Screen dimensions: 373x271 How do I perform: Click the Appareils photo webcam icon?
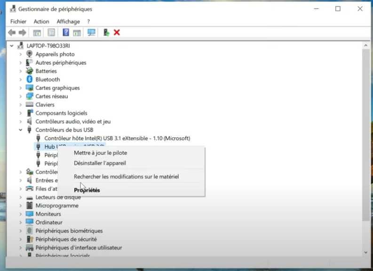click(x=29, y=54)
